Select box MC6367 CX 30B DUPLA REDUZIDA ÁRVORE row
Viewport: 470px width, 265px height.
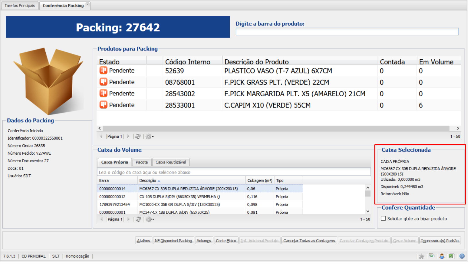200,189
